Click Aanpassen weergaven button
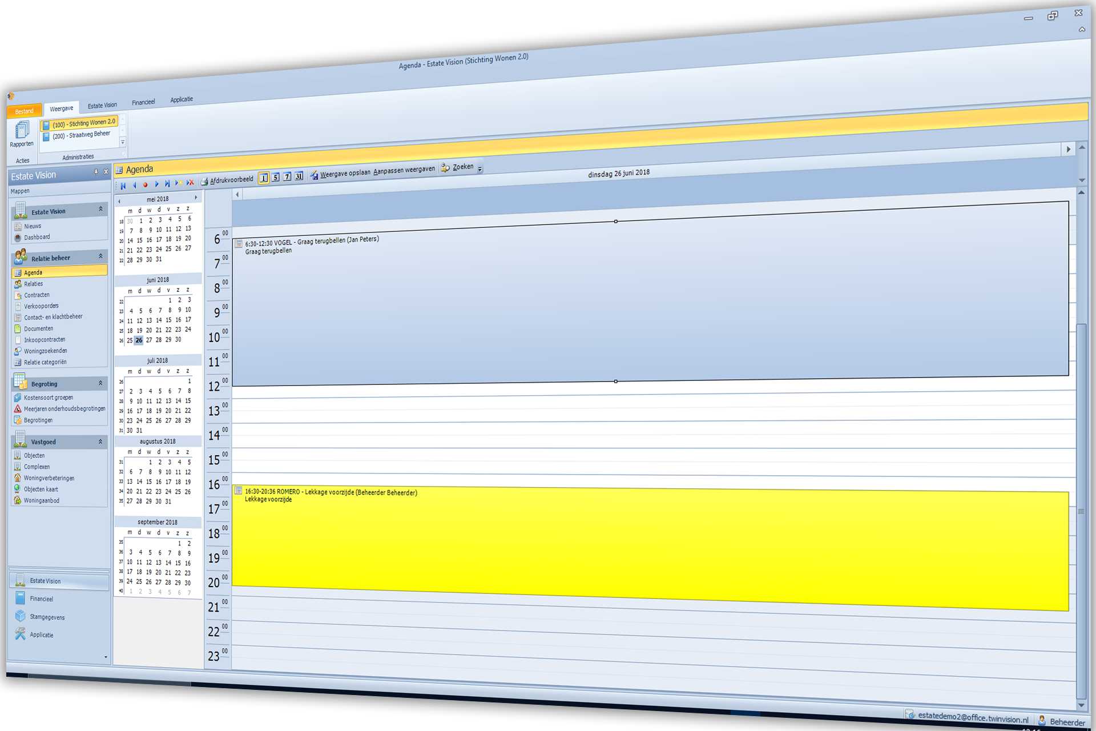Viewport: 1096px width, 731px height. [x=404, y=170]
